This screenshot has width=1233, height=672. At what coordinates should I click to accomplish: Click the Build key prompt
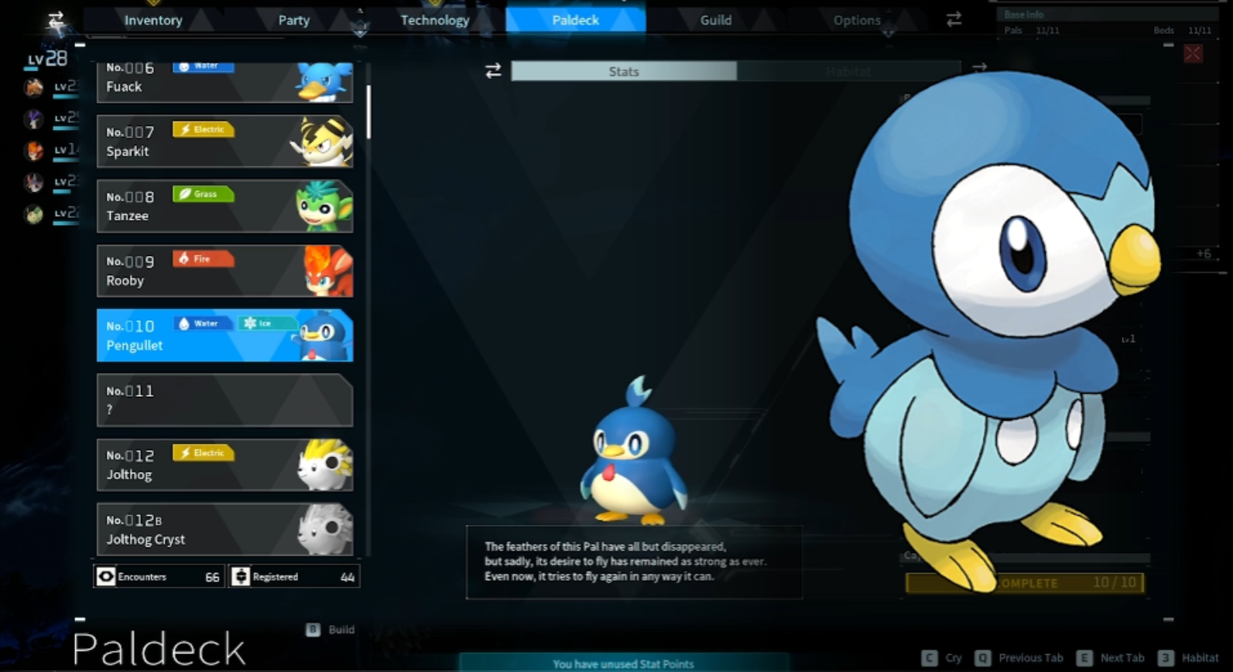pyautogui.click(x=331, y=629)
